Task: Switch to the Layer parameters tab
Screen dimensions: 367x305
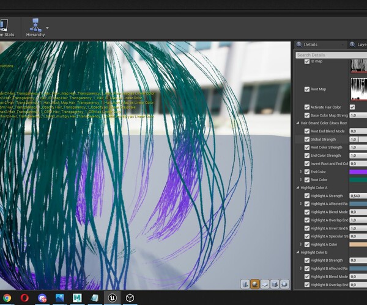Action: tap(358, 45)
